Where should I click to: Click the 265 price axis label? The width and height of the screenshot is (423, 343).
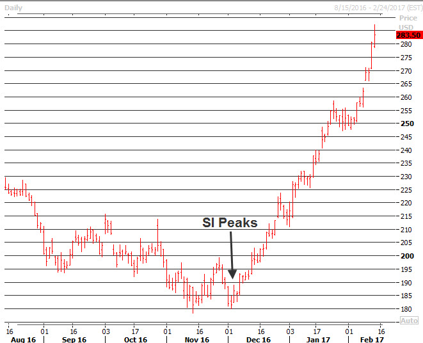point(406,84)
